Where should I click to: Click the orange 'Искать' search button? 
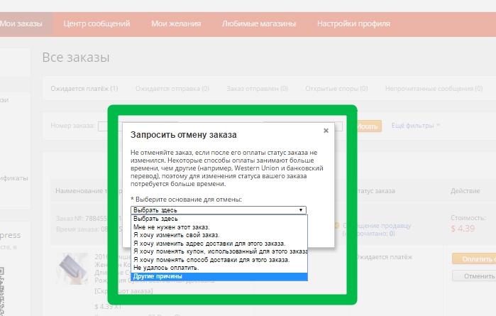(368, 126)
